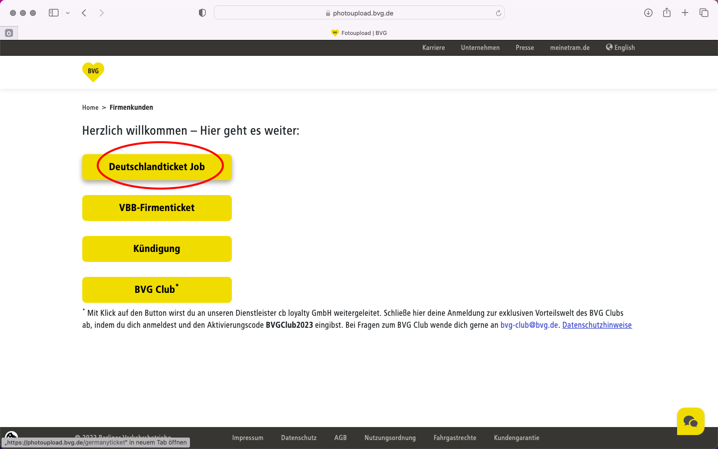Image resolution: width=718 pixels, height=449 pixels.
Task: Open the chat widget icon
Action: 691,422
